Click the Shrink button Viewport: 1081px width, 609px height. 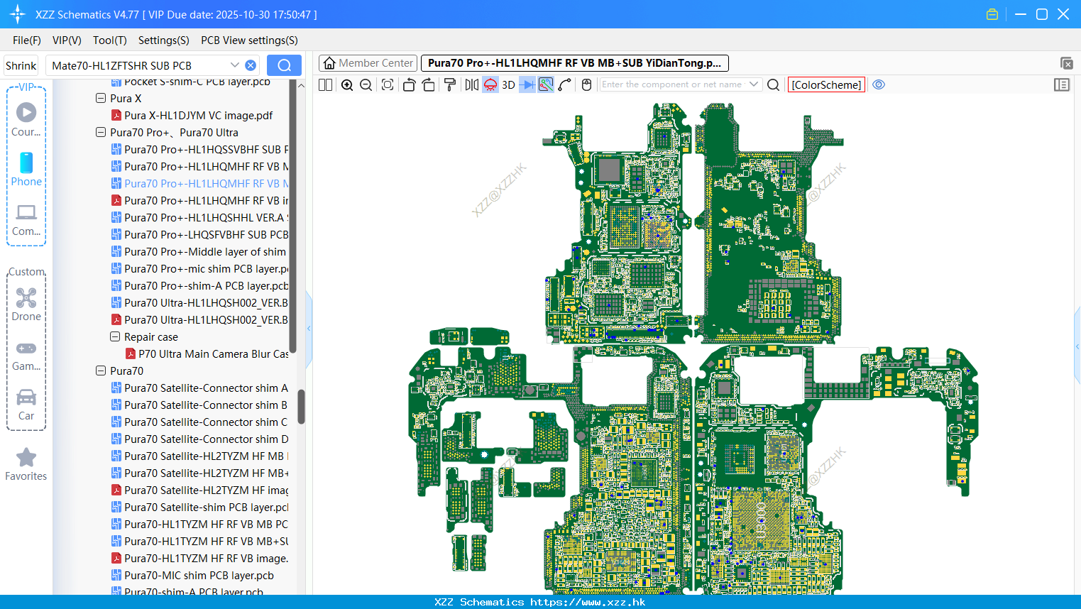click(21, 65)
